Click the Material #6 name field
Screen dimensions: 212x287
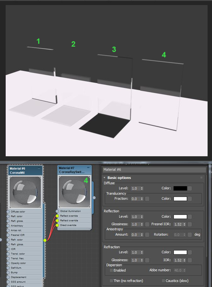coord(155,170)
